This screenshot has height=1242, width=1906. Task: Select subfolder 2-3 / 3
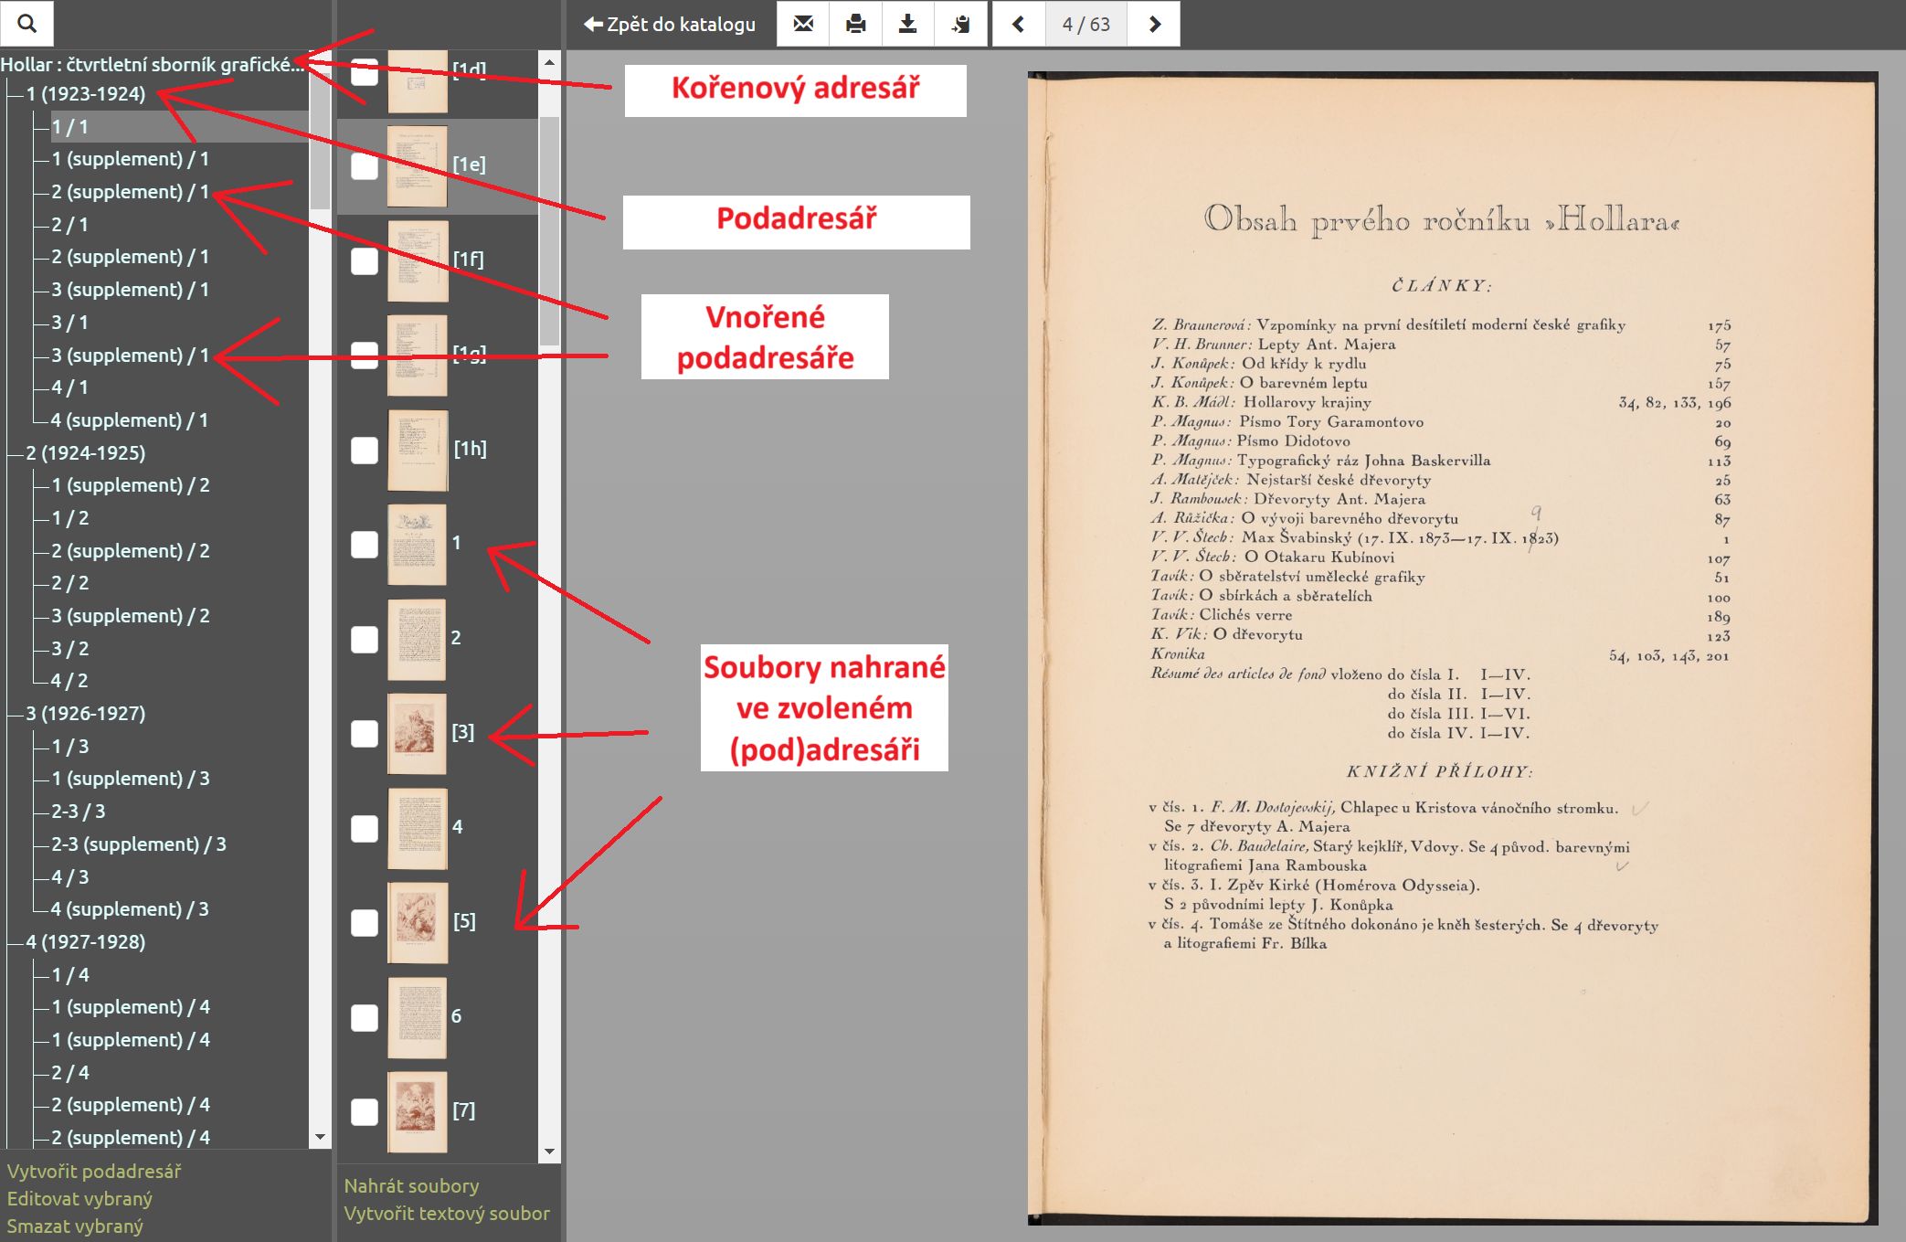click(79, 812)
